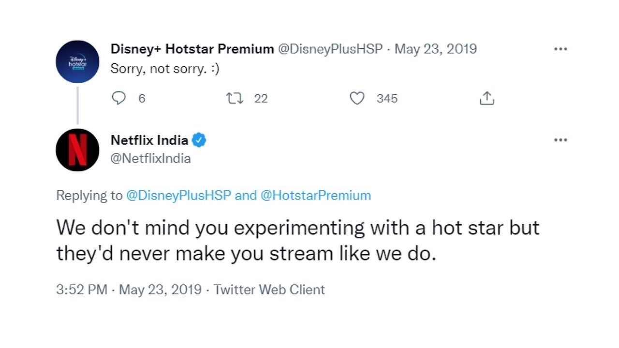This screenshot has width=619, height=348.
Task: Open the more options menu on Hotstar's tweet
Action: pyautogui.click(x=560, y=48)
